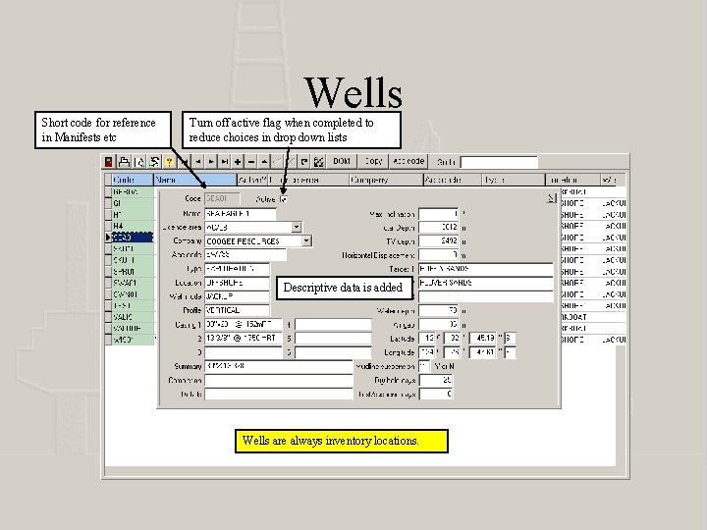
Task: Go to the previous record arrow
Action: [x=198, y=161]
